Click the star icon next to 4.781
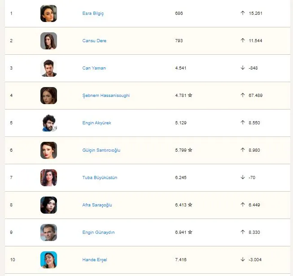Screen dimensions: 293x276 [x=190, y=95]
